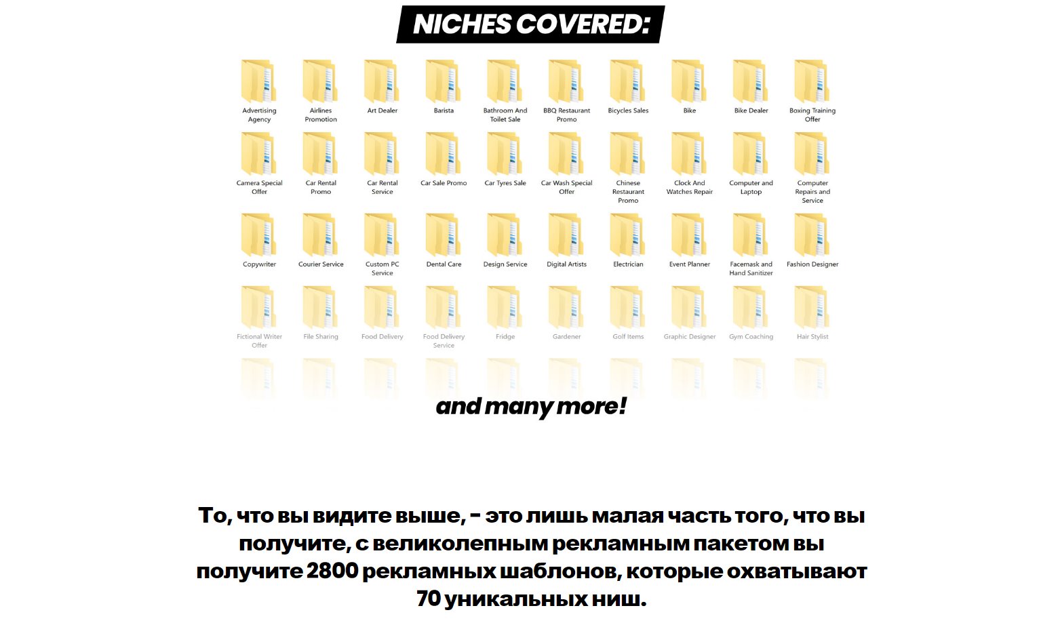1060x625 pixels.
Task: Open the Facemask and Hand Sanitizer folder
Action: (x=751, y=235)
